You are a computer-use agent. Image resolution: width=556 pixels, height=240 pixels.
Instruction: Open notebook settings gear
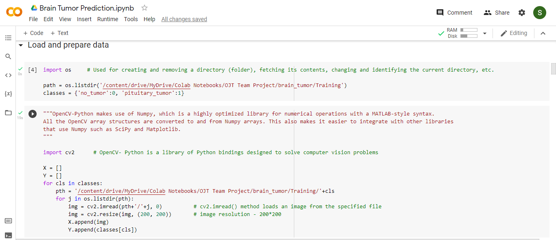[522, 13]
